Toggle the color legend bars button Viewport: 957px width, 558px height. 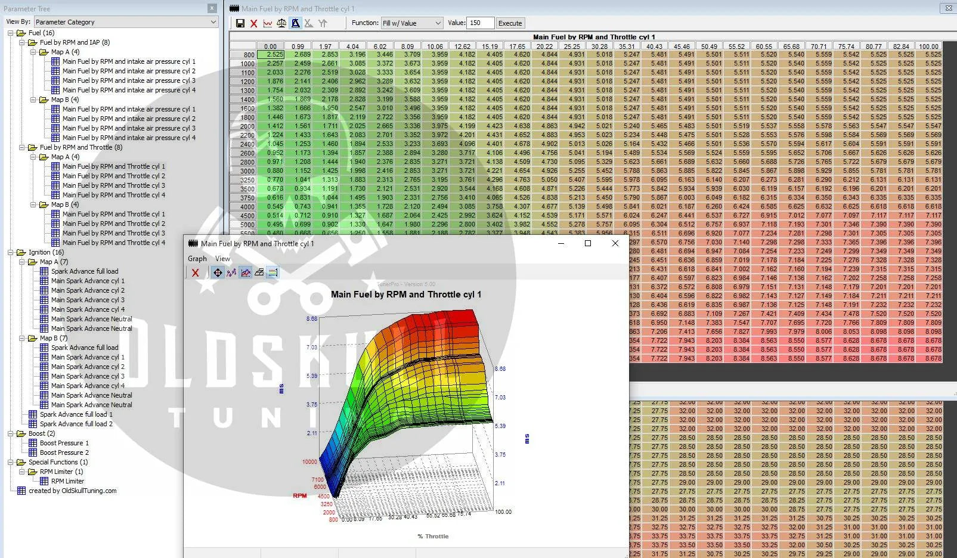[x=272, y=273]
